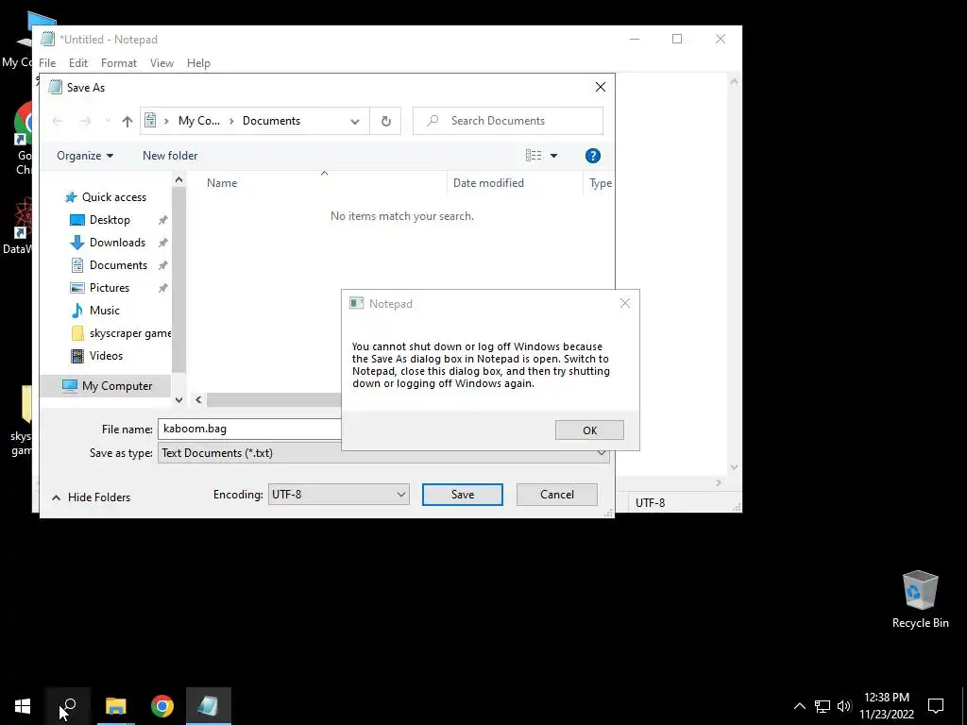The height and width of the screenshot is (725, 967).
Task: Click the File name field containing kaboom.bag
Action: pyautogui.click(x=249, y=430)
